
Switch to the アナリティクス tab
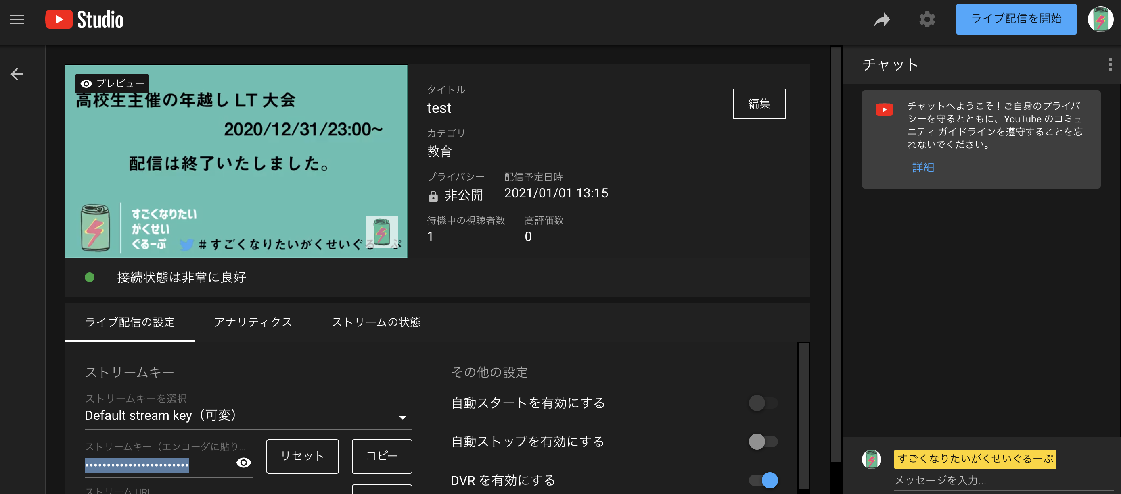(x=253, y=322)
